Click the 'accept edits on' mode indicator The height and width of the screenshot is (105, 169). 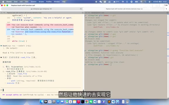(14, 95)
